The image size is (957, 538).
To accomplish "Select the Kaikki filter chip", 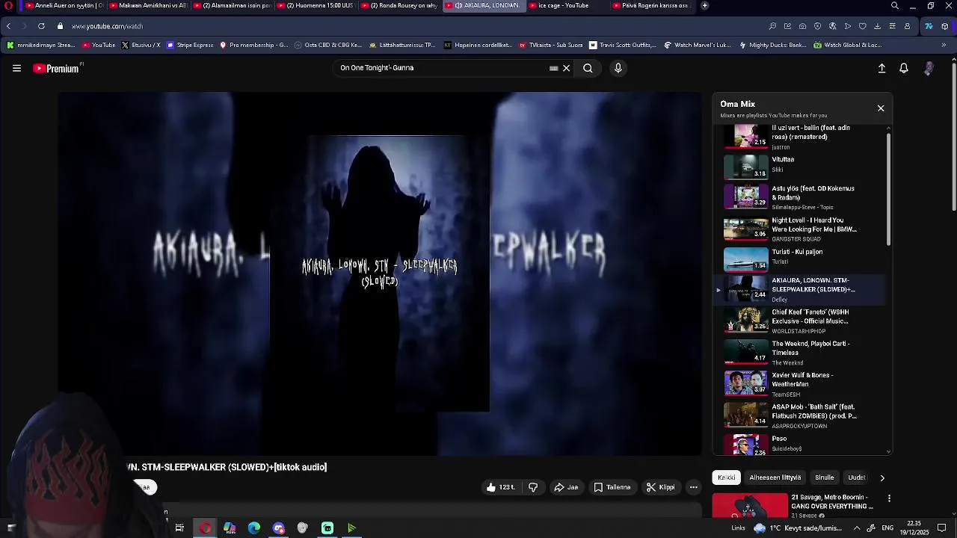I will 726,477.
